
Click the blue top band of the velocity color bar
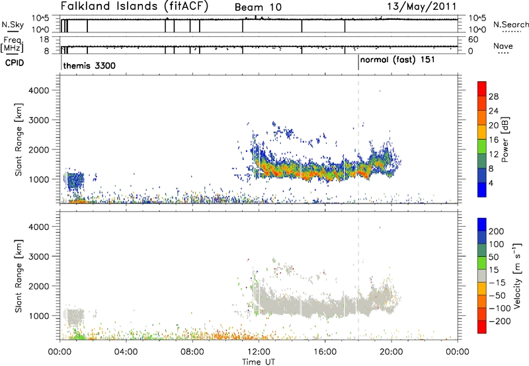coord(482,225)
